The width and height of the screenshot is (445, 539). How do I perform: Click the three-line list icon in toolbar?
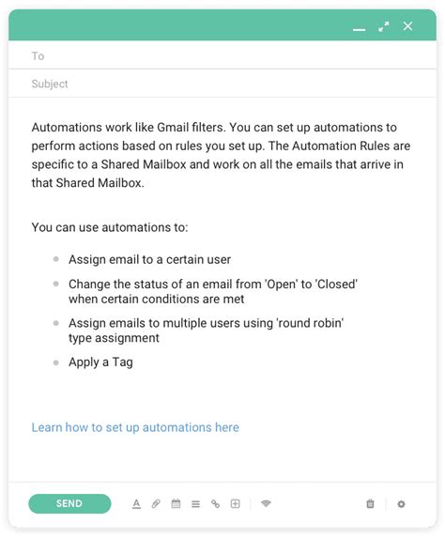(195, 504)
